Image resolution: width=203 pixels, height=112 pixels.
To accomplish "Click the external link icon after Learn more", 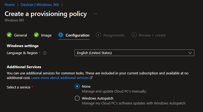I will tap(91, 78).
